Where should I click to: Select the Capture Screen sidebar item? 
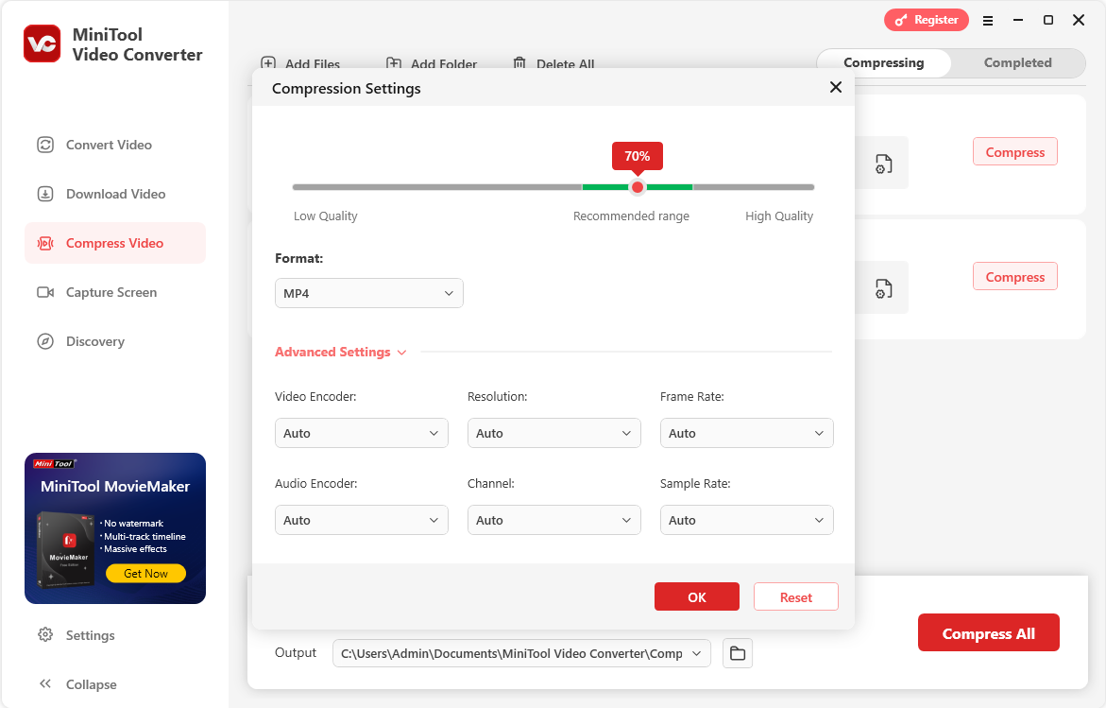111,292
